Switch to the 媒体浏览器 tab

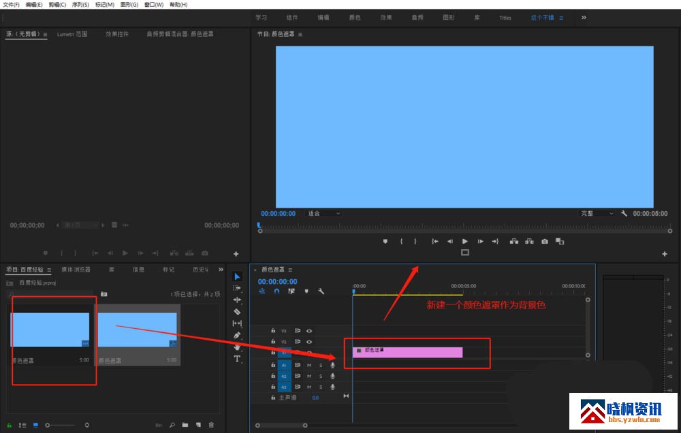tap(76, 270)
